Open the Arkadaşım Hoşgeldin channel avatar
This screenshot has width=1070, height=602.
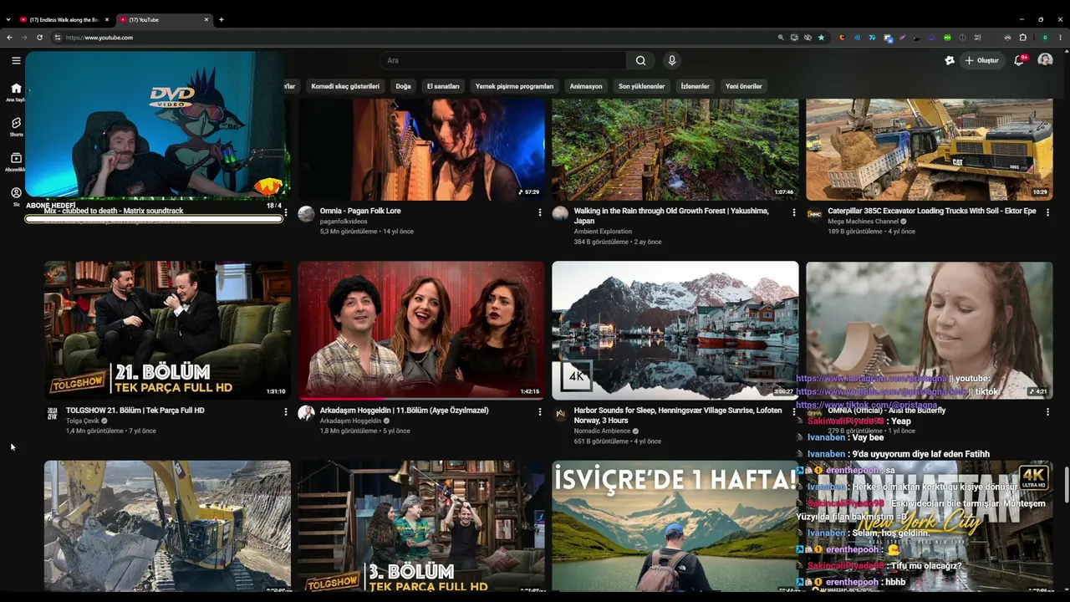306,413
